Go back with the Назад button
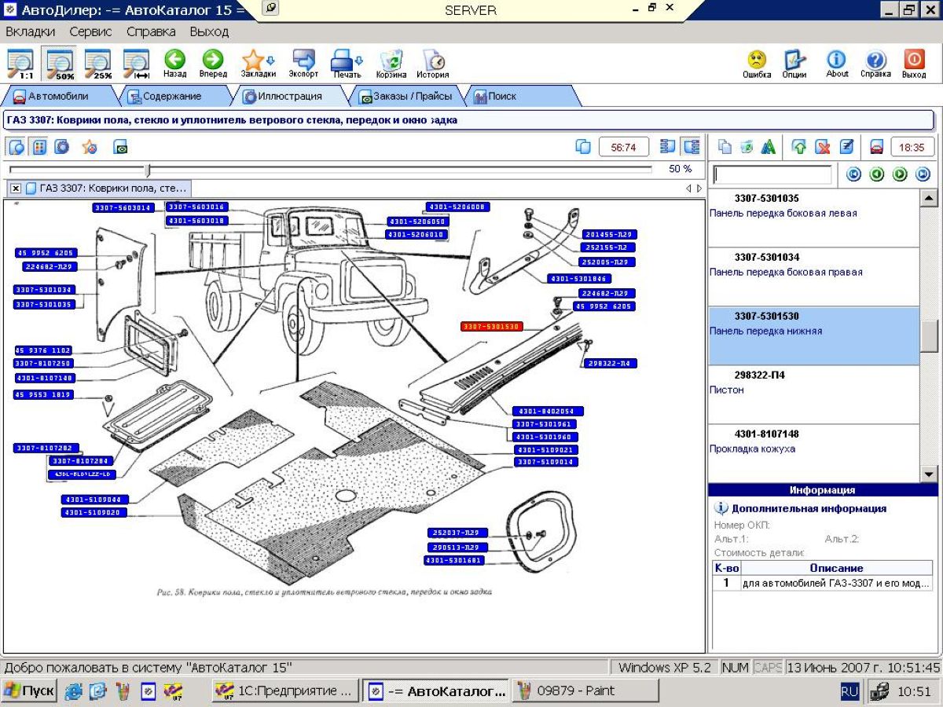The width and height of the screenshot is (943, 707). tap(174, 64)
